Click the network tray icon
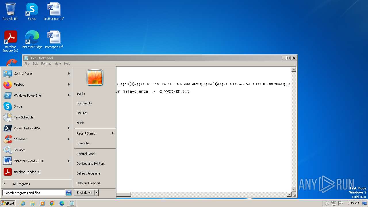368x207 pixels. (x=334, y=203)
